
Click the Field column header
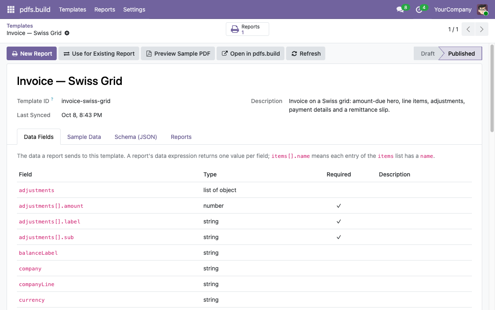pos(25,174)
